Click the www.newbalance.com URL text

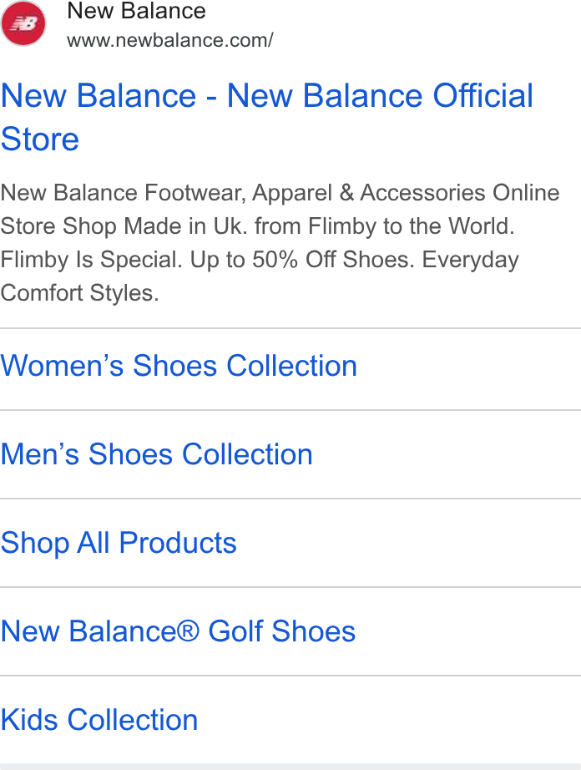[x=169, y=40]
